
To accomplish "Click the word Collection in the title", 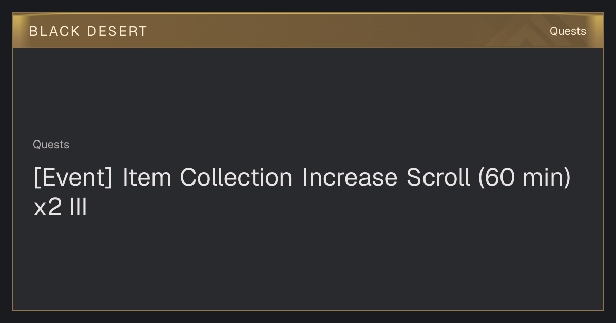I will (x=236, y=178).
